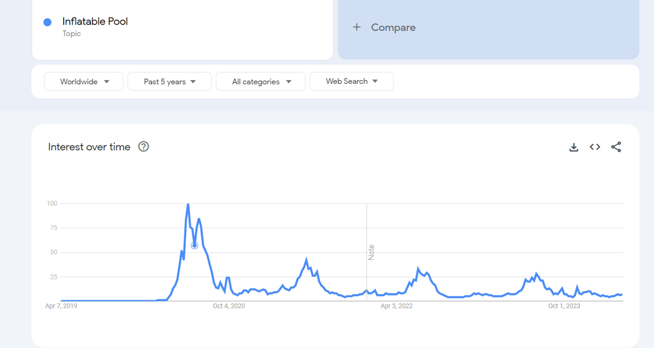This screenshot has height=348, width=654.
Task: Select the circled data point on the chart
Action: click(x=195, y=246)
